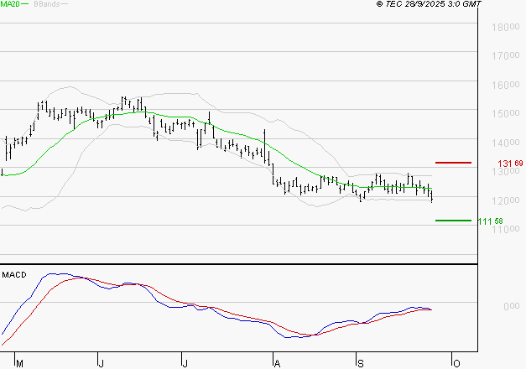Click the 140.00 price axis label

click(502, 143)
